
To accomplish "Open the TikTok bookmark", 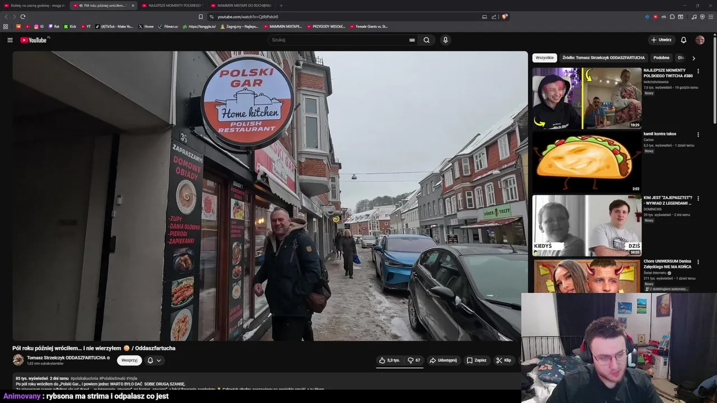I will point(114,26).
